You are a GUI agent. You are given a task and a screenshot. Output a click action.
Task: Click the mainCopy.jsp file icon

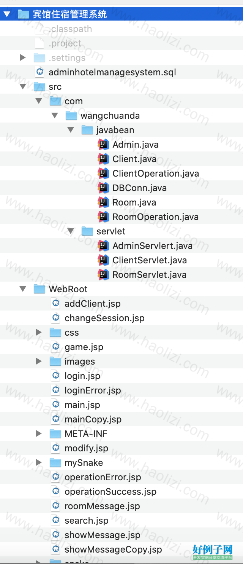[55, 419]
